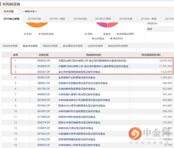Toggle the 基金 legend item

107,34
